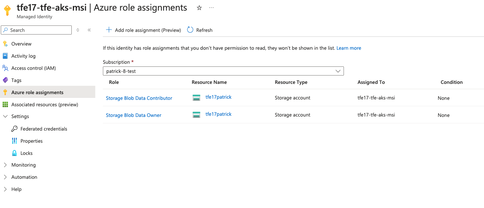Expand the Automation section
Viewport: 484px width, 208px height.
pos(5,177)
